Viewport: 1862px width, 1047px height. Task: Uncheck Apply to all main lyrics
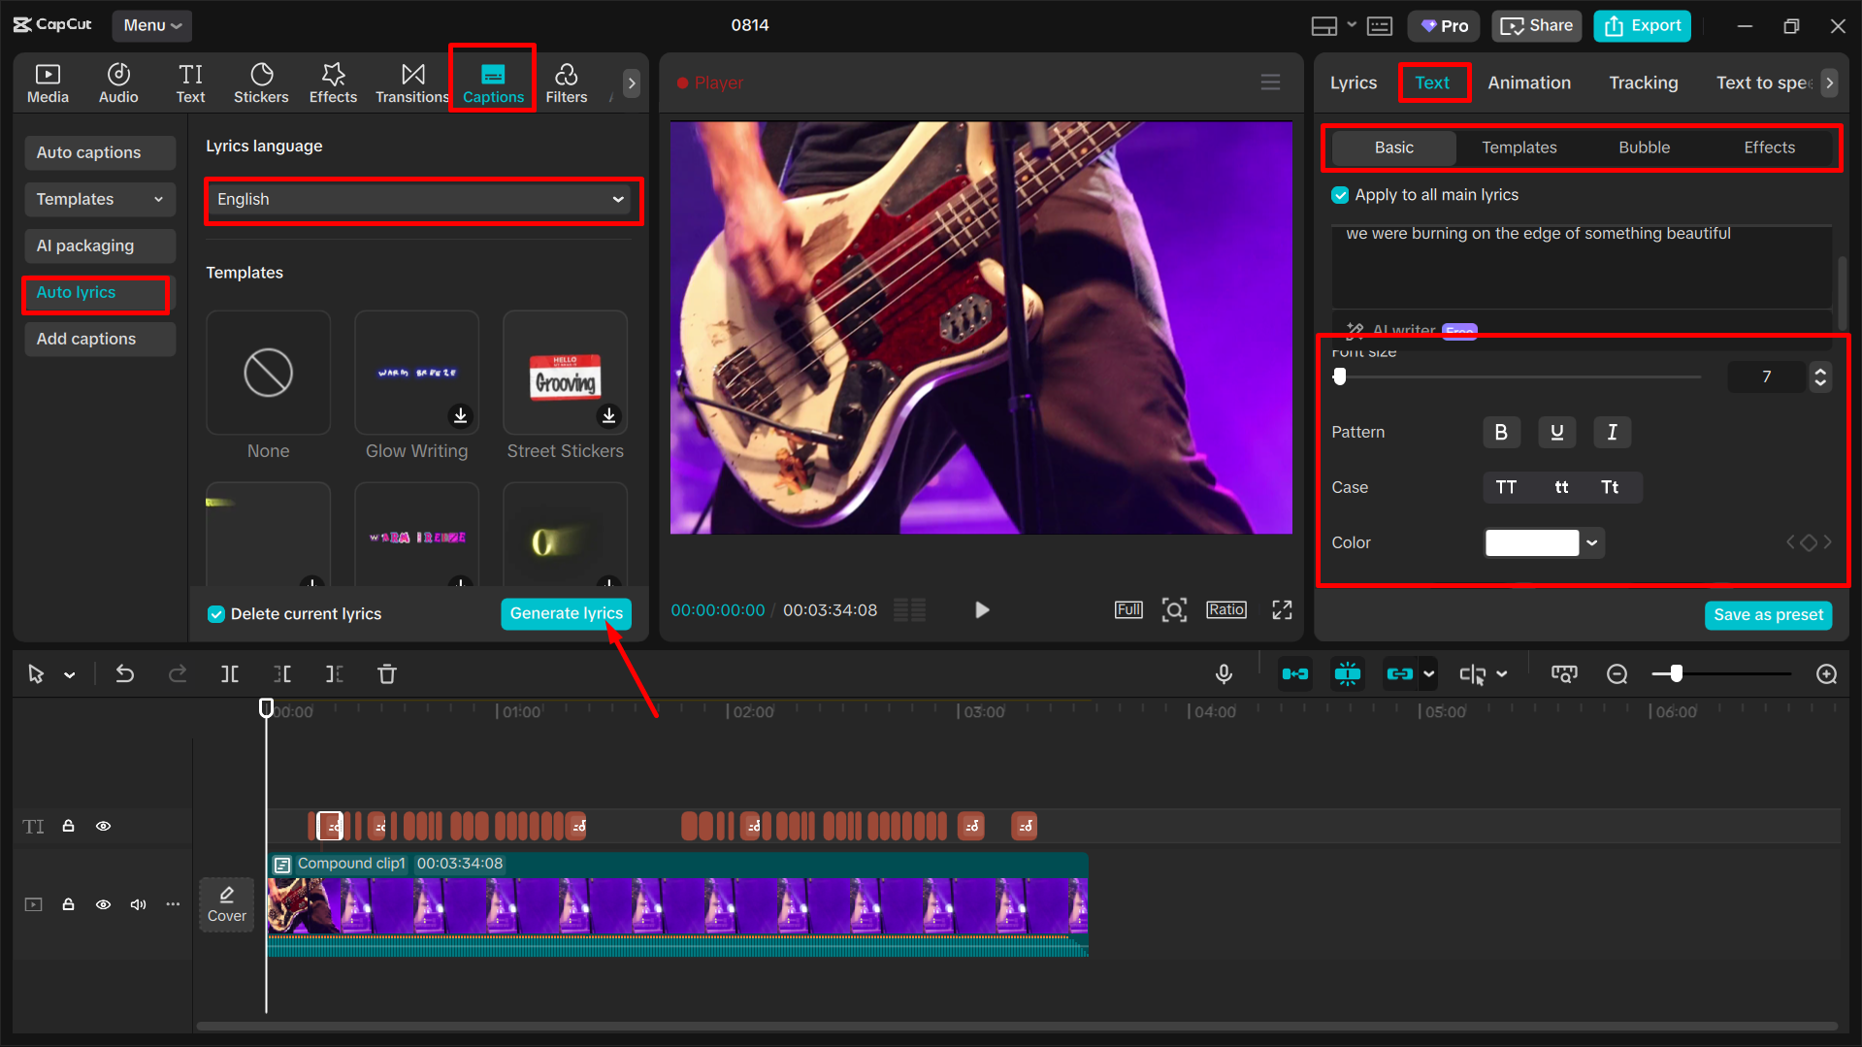1340,194
